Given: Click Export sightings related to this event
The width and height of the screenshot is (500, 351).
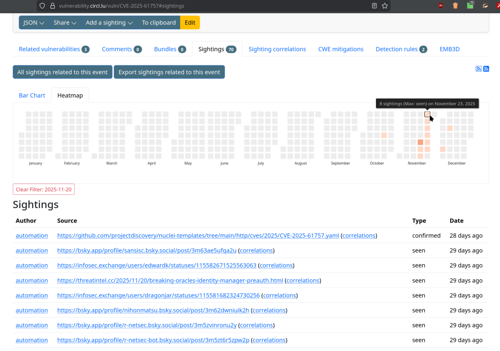Looking at the screenshot, I should click(x=169, y=72).
